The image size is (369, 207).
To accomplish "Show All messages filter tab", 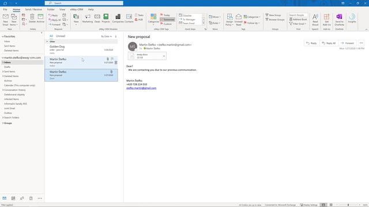I will 51,36.
